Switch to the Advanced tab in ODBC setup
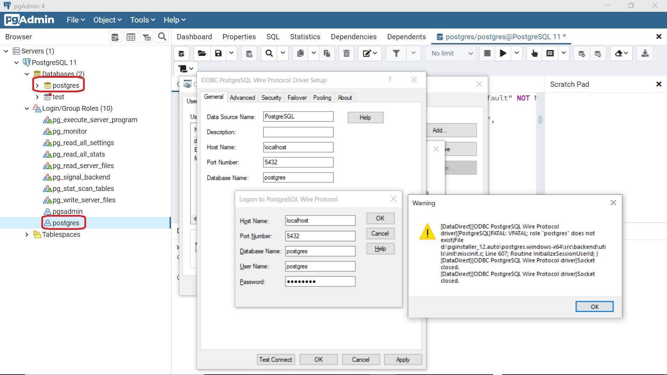The width and height of the screenshot is (667, 375). tap(242, 98)
